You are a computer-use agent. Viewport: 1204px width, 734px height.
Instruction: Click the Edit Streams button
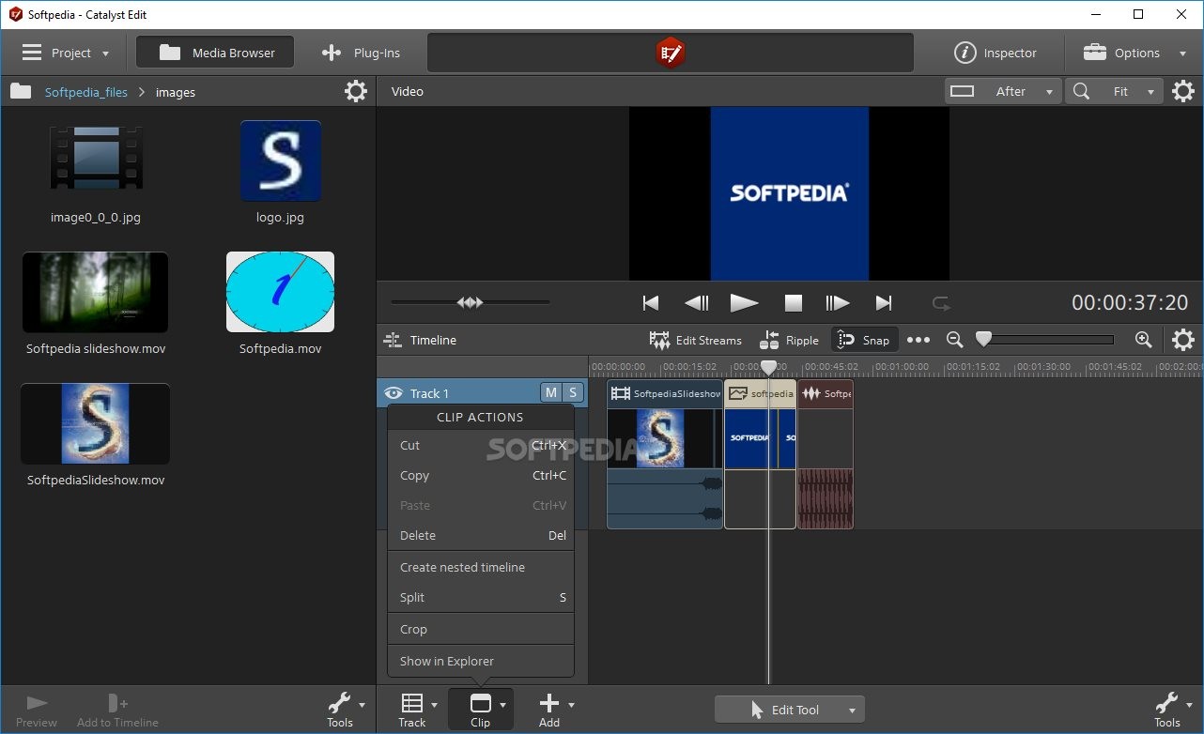(695, 340)
